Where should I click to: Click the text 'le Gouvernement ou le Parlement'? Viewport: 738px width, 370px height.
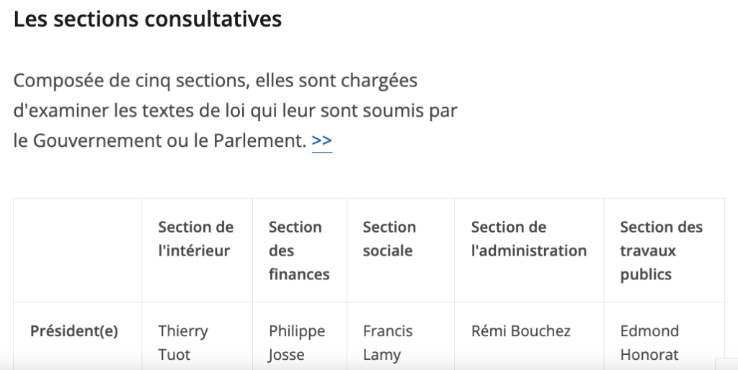click(160, 140)
